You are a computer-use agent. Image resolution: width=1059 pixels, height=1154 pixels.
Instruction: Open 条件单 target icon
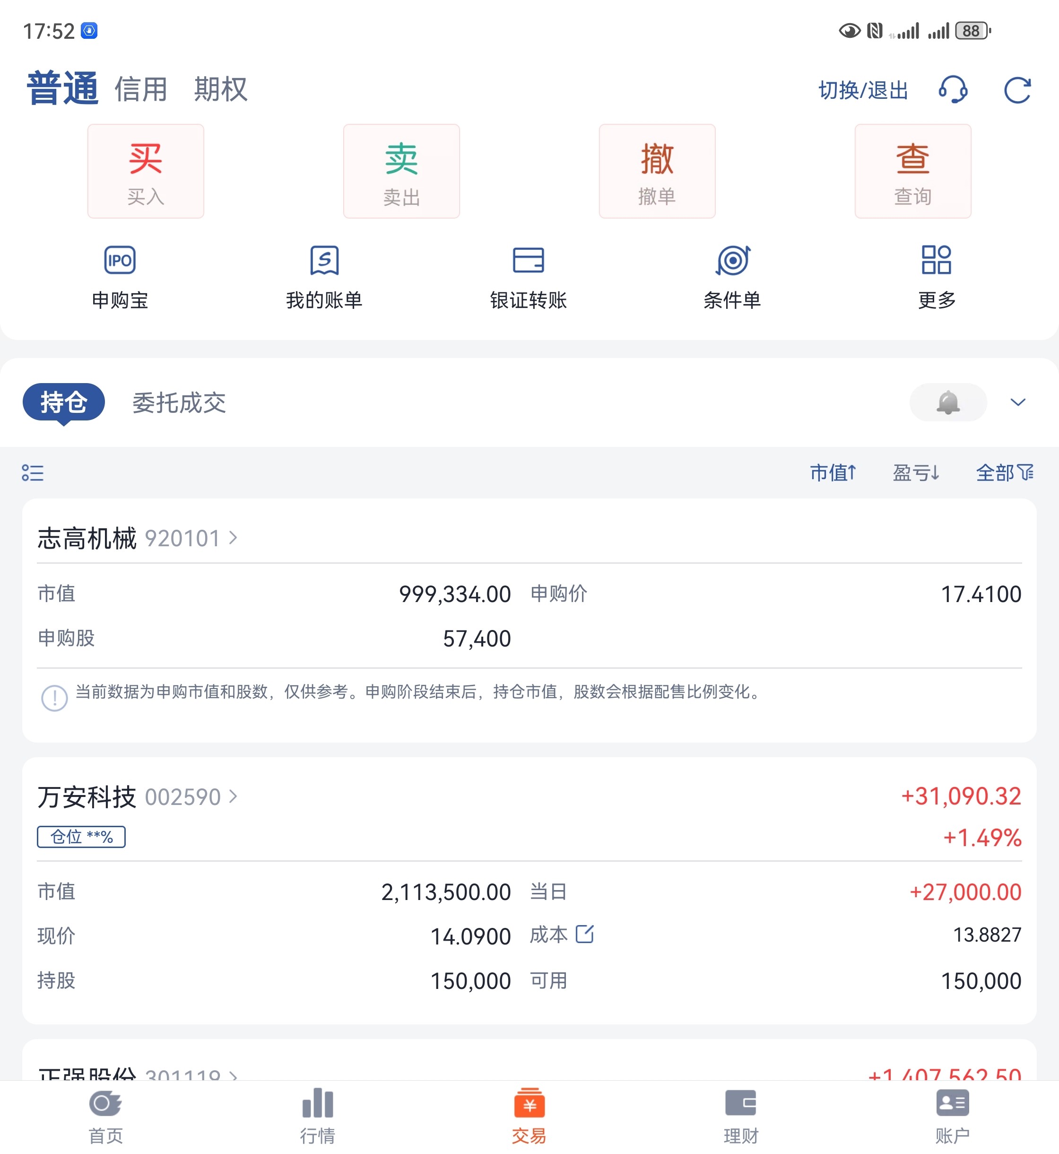pyautogui.click(x=733, y=261)
